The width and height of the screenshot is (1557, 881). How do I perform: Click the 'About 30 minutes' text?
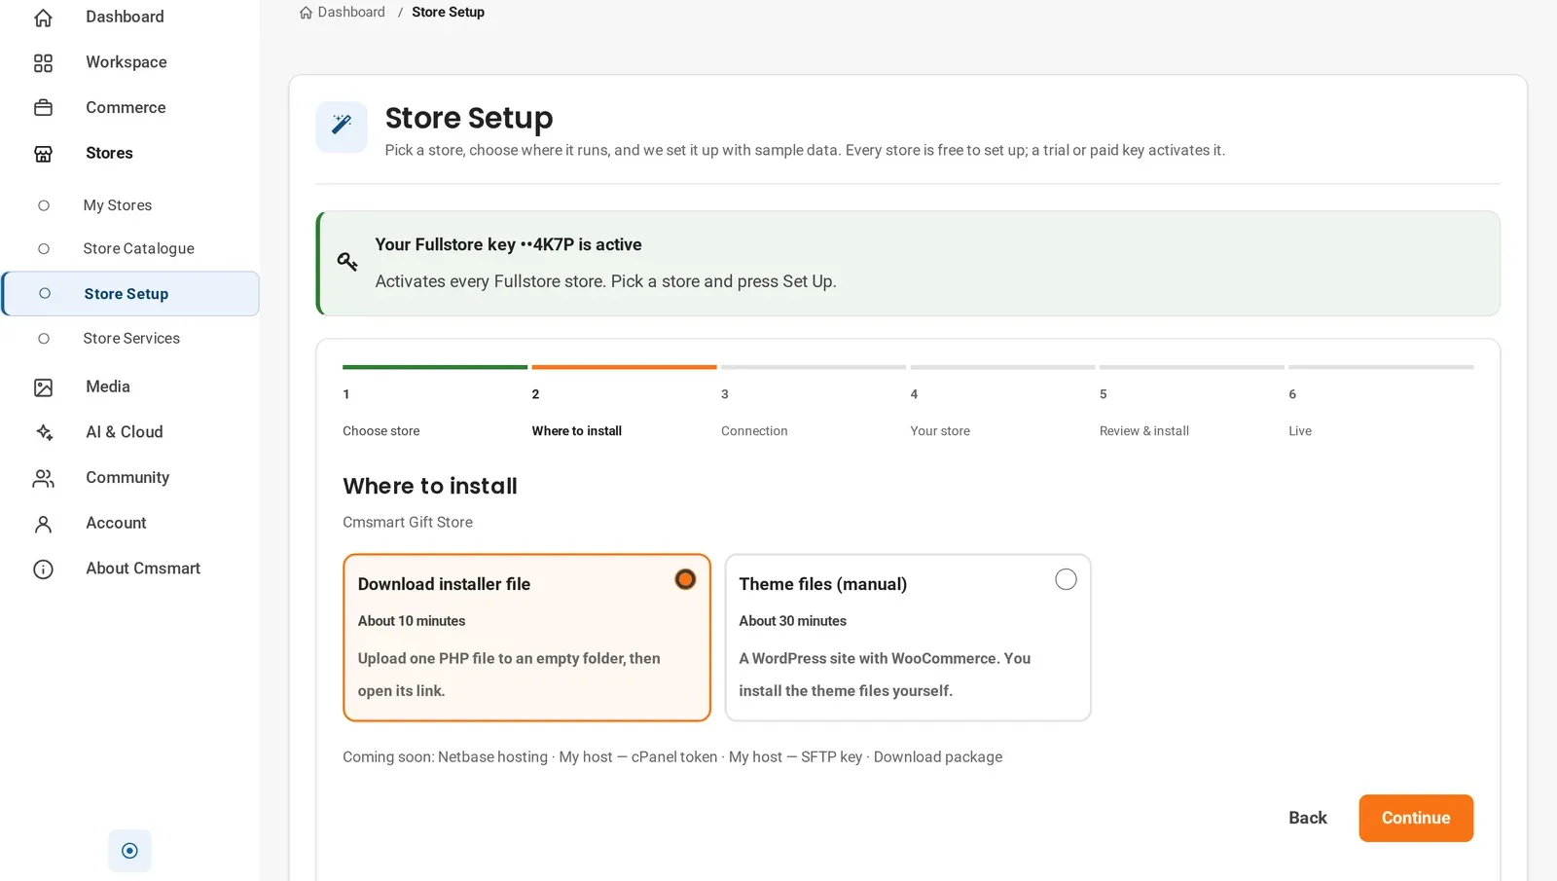(792, 621)
